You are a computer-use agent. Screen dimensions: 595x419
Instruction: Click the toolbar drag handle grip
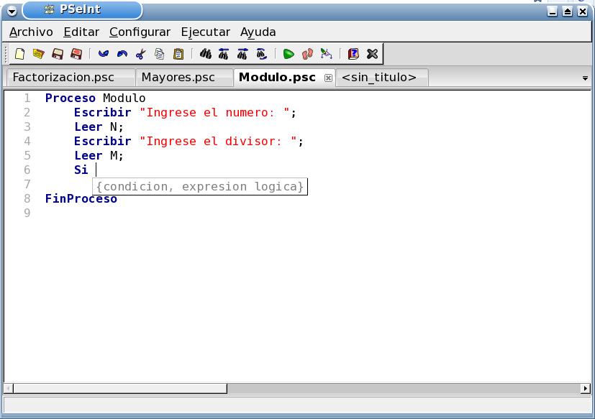point(6,54)
